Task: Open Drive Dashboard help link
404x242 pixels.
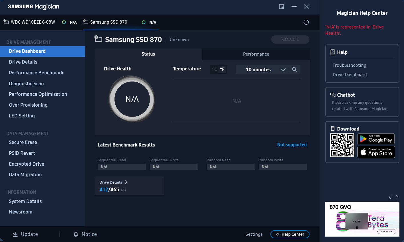Action: [350, 75]
